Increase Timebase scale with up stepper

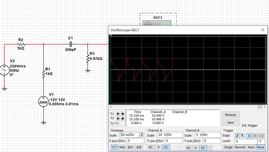tap(142, 133)
